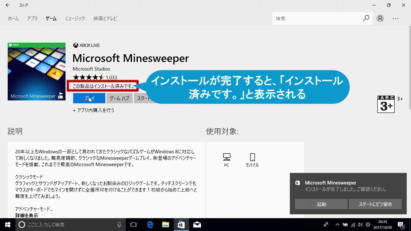
Task: Launch Microsoft Edge from the taskbar
Action: click(150, 225)
